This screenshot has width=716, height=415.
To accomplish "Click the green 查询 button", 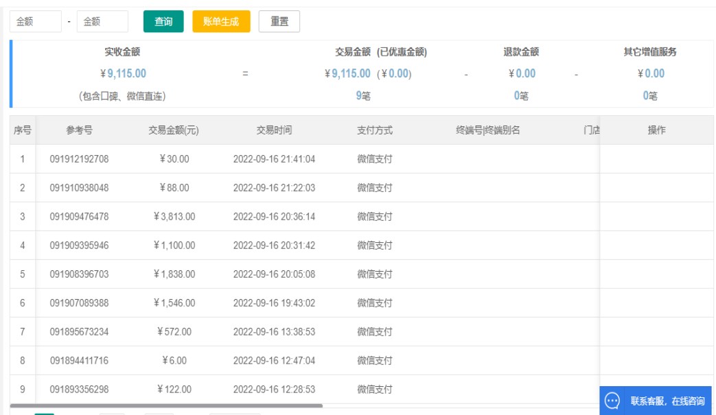I will 163,21.
